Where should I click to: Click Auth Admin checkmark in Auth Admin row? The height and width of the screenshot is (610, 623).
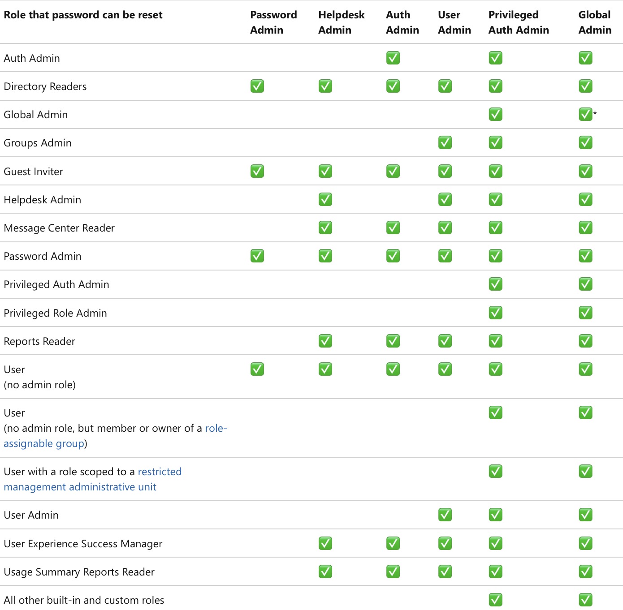[393, 58]
